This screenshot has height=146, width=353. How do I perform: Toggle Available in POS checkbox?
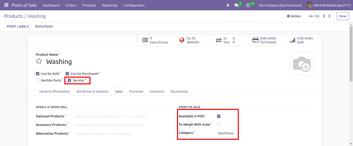pyautogui.click(x=219, y=116)
